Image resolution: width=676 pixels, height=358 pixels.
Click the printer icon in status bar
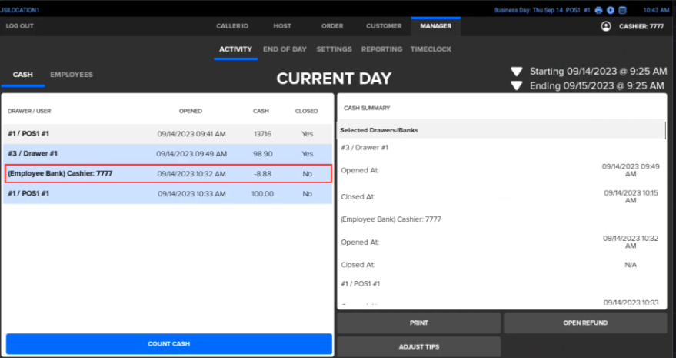click(x=598, y=10)
